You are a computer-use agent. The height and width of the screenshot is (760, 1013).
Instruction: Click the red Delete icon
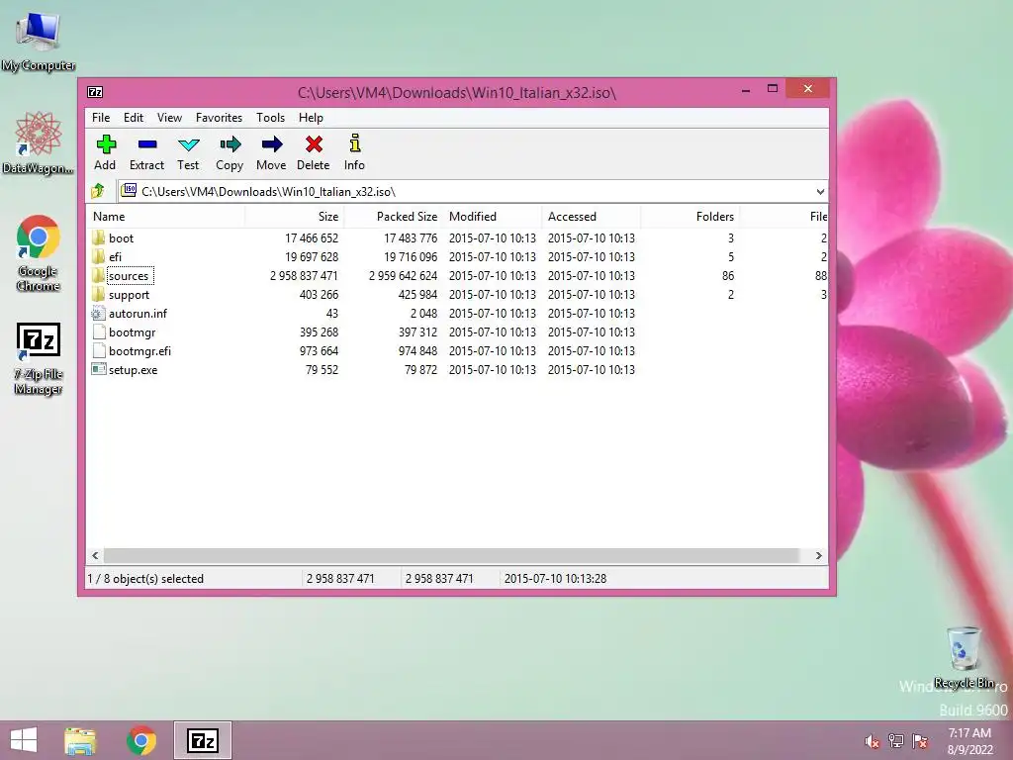pos(314,144)
